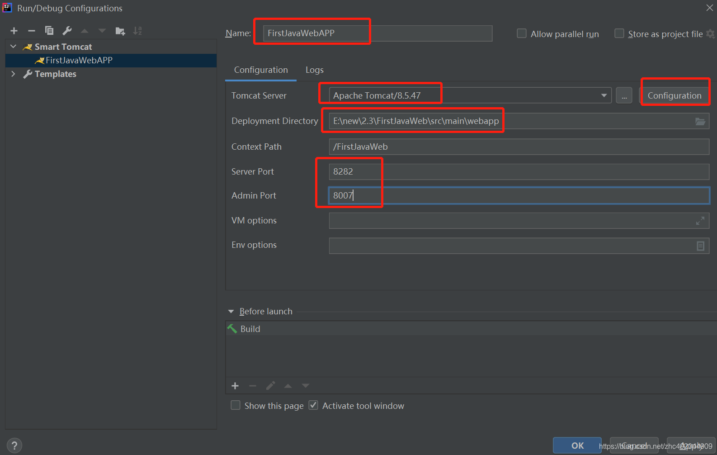
Task: Enable Show this page checkbox
Action: pyautogui.click(x=236, y=405)
